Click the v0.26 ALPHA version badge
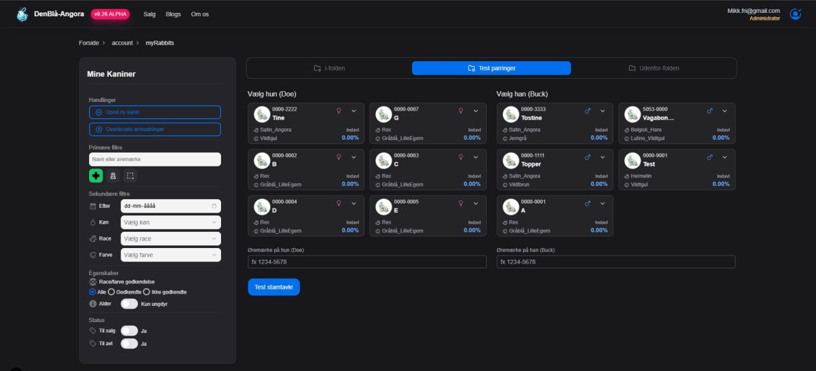This screenshot has height=371, width=816. (110, 14)
